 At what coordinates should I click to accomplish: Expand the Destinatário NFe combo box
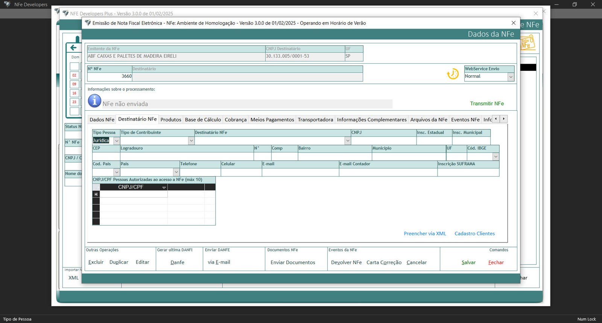tap(347, 141)
